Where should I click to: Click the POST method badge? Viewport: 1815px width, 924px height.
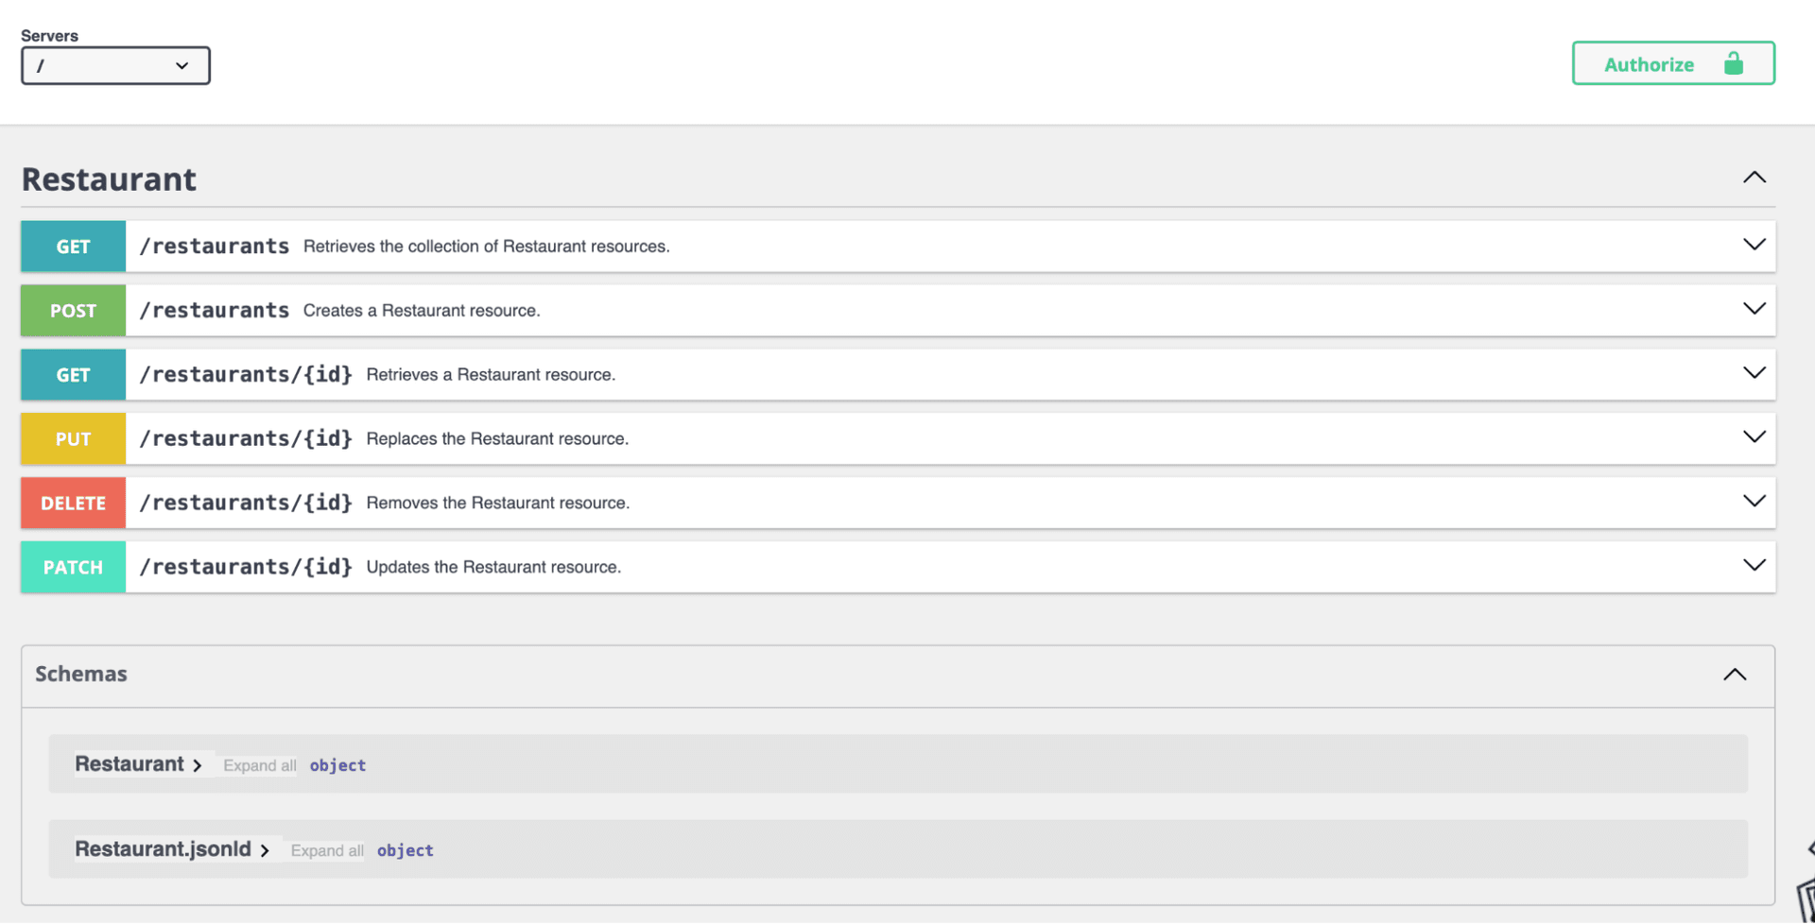[73, 311]
